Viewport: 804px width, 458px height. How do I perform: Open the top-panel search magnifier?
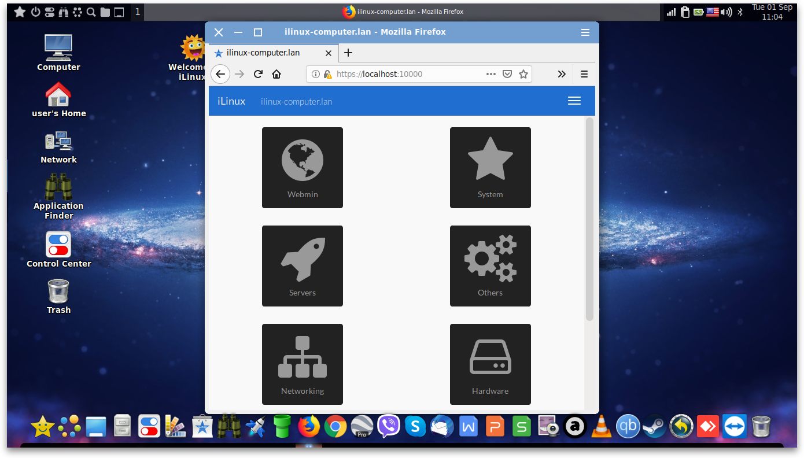pos(91,12)
